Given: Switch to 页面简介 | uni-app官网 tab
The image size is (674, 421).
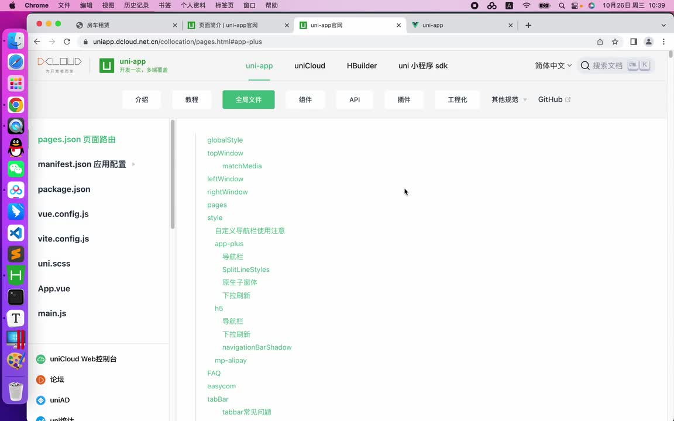Looking at the screenshot, I should 238,25.
